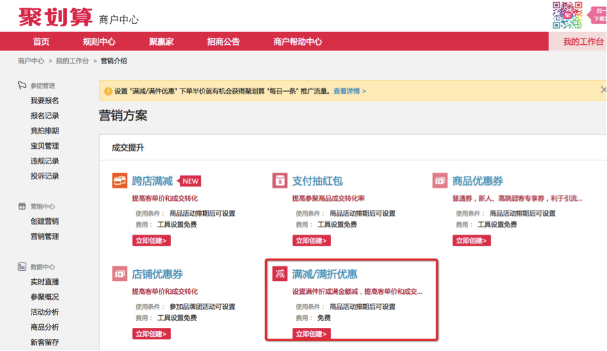Open 商户帮助中心 in the navigation bar
This screenshot has width=607, height=351.
tap(298, 42)
